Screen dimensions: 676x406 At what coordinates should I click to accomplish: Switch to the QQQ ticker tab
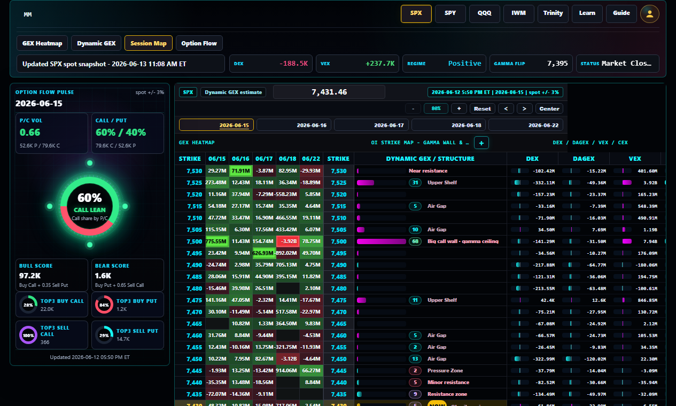(x=485, y=14)
